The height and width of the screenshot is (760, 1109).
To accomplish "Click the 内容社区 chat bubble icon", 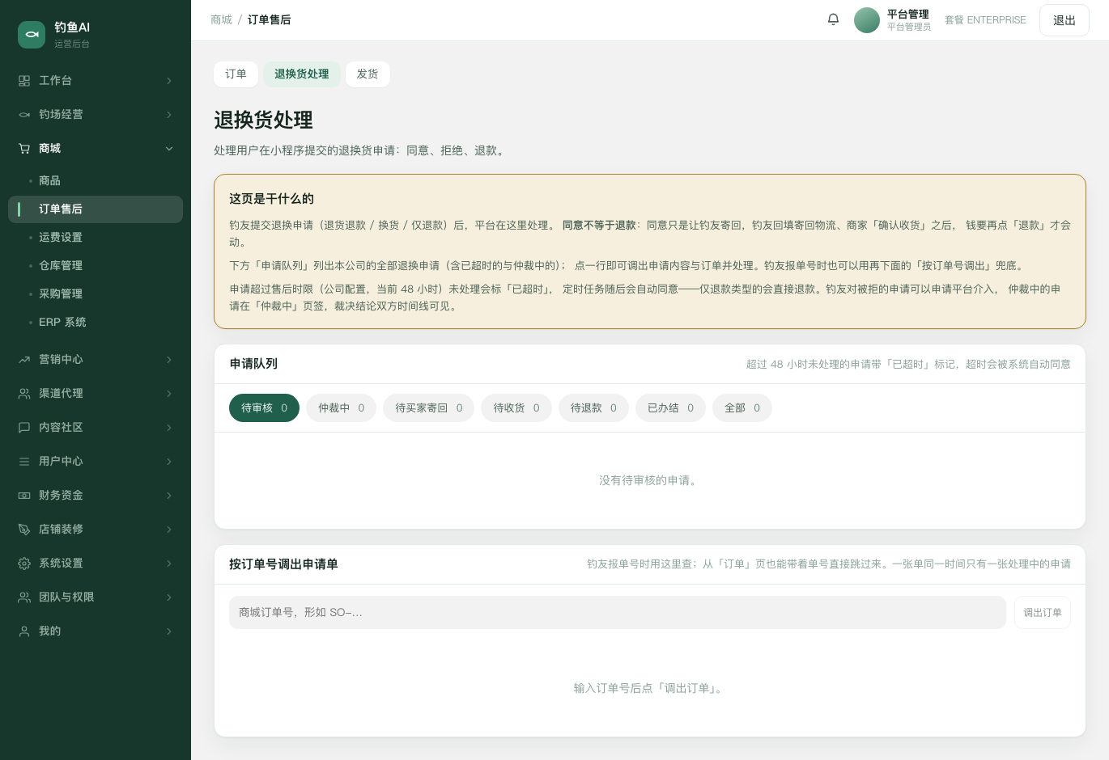I will [x=24, y=428].
